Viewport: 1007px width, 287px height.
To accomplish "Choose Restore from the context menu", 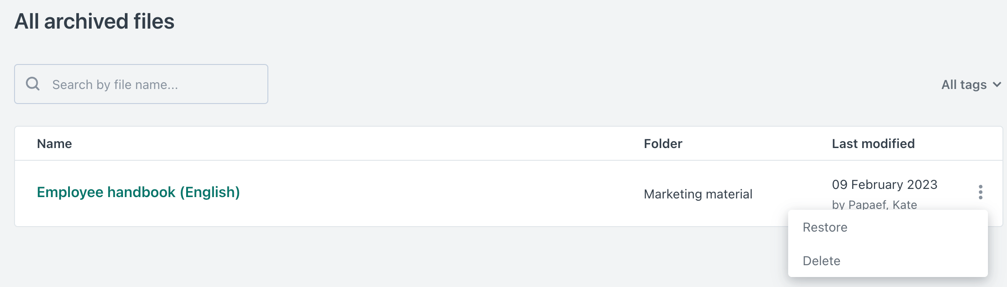I will tap(825, 227).
